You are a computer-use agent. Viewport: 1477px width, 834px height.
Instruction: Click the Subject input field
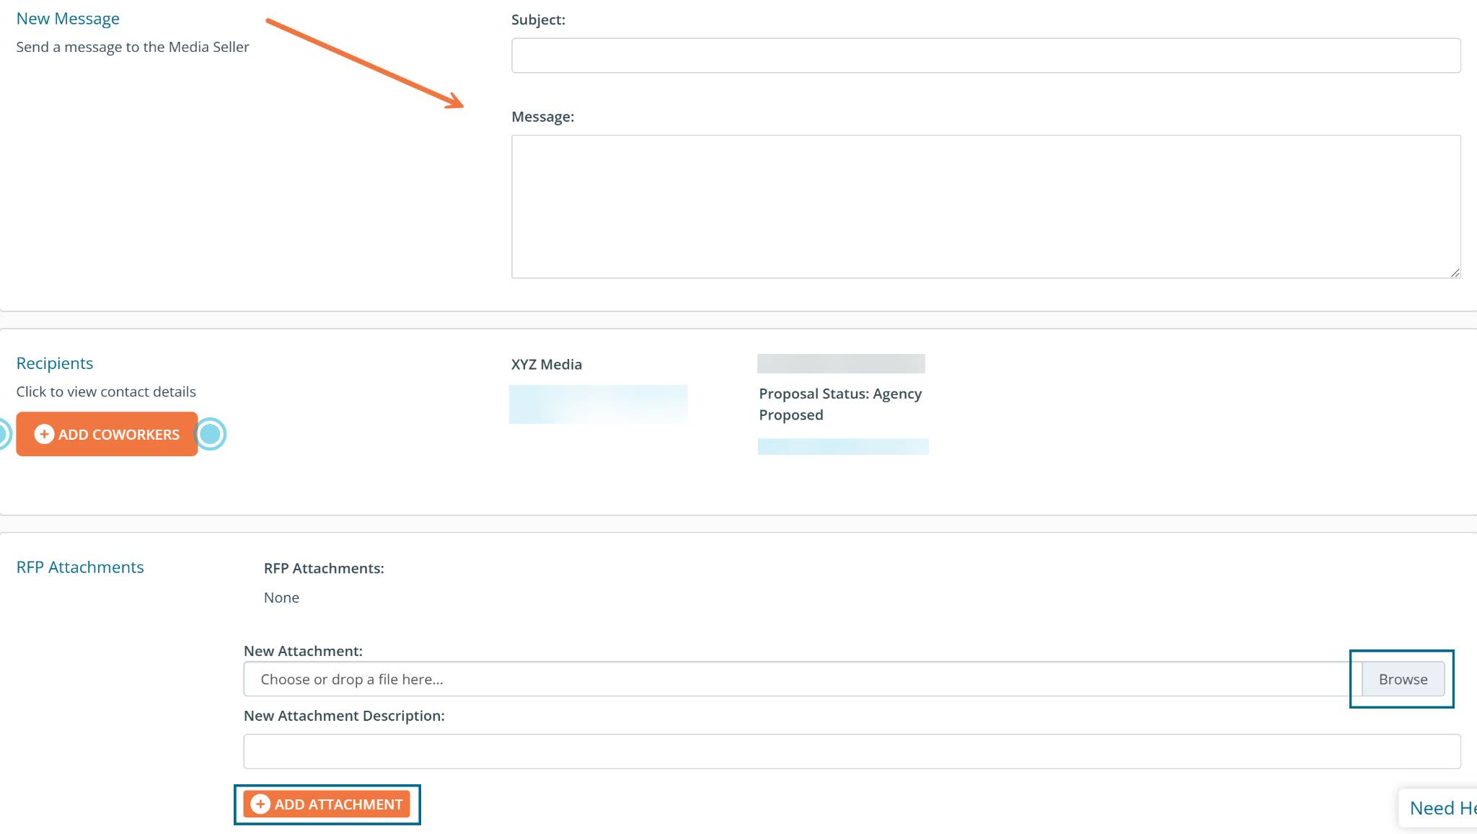[985, 56]
